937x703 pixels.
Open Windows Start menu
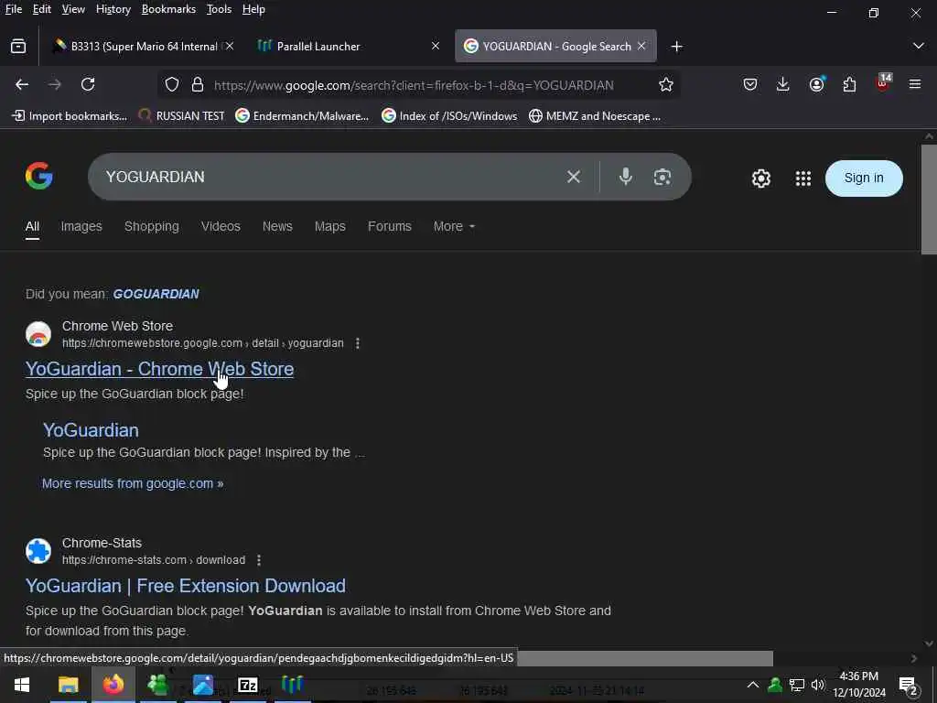pyautogui.click(x=22, y=685)
